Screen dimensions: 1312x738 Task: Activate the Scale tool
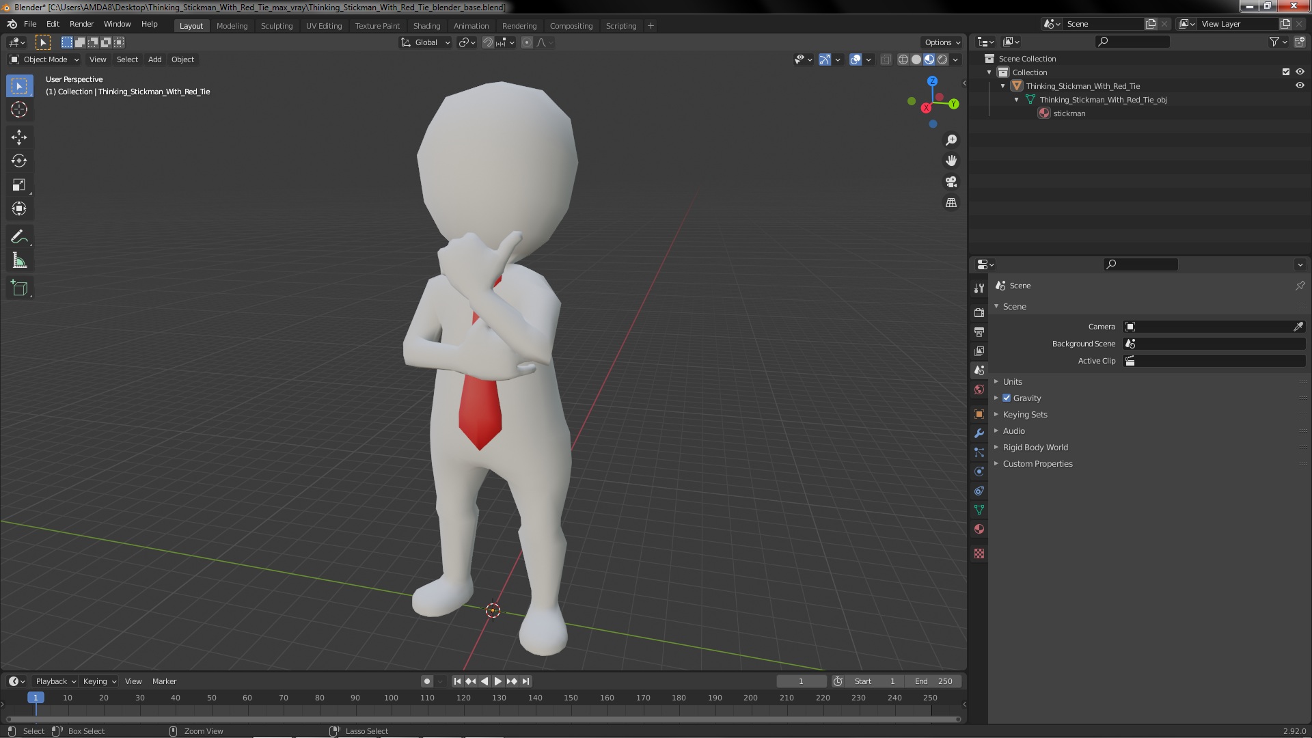19,185
